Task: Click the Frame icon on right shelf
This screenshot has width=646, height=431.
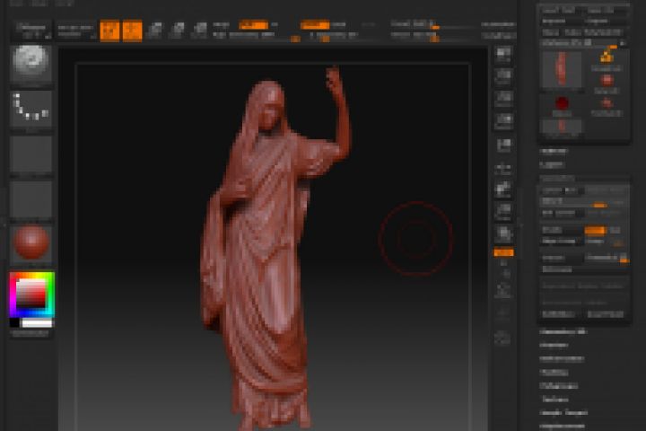Action: 503,292
